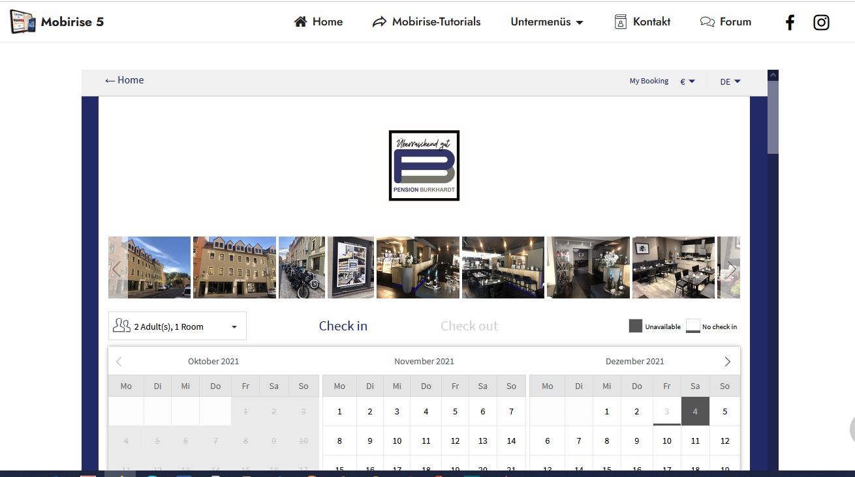Select November 10 in the calendar

pos(397,441)
